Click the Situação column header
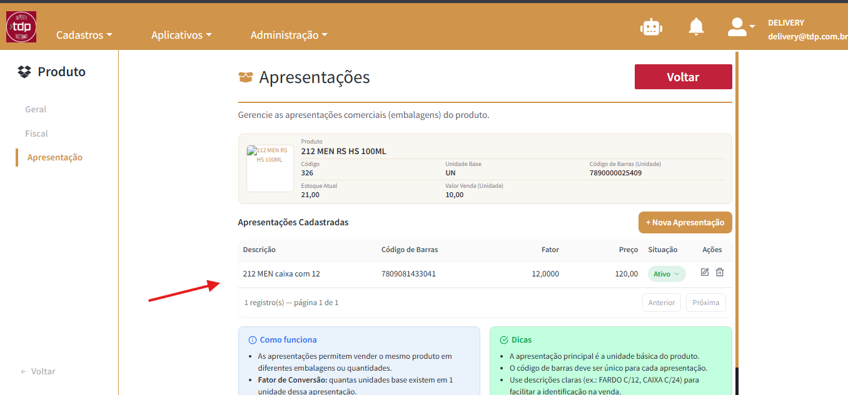The height and width of the screenshot is (395, 848). (x=663, y=250)
